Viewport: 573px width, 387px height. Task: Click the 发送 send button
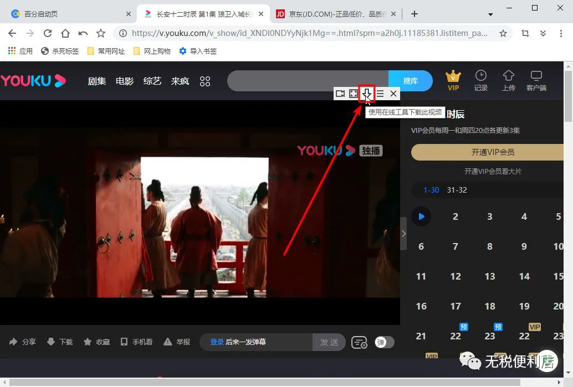point(329,342)
